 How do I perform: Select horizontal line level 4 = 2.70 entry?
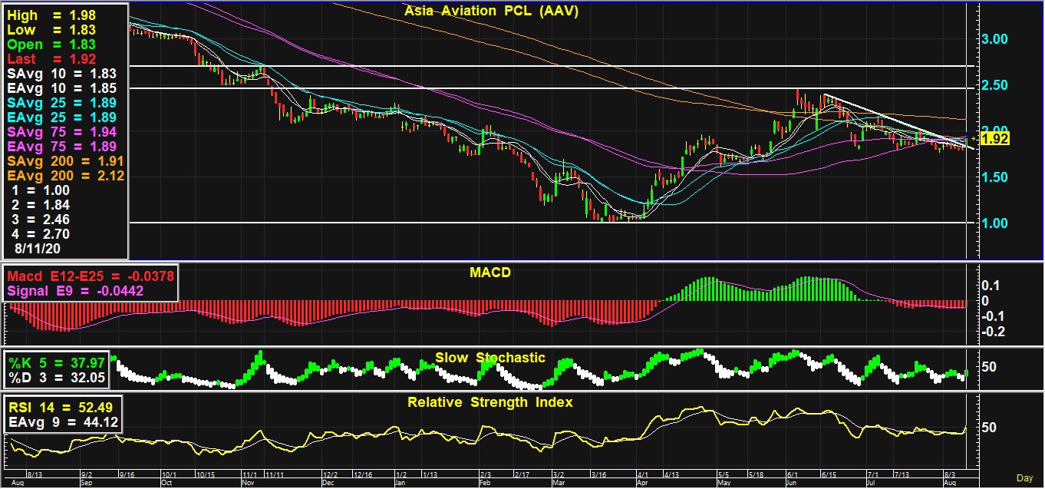pyautogui.click(x=41, y=234)
